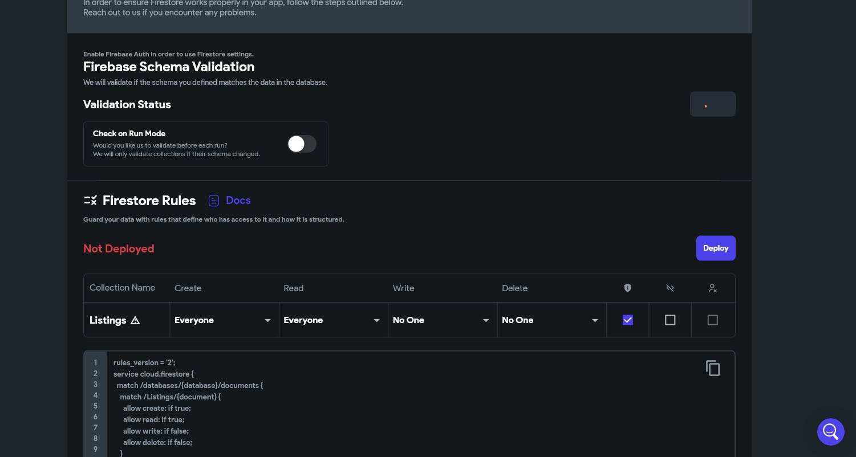Check the middle checkbox for Listings
This screenshot has height=457, width=856.
[670, 320]
